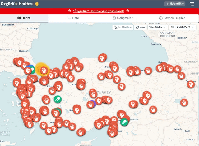The width and height of the screenshot is (199, 146).
Task: Open the banned-again announcement link in red banner
Action: (x=99, y=11)
